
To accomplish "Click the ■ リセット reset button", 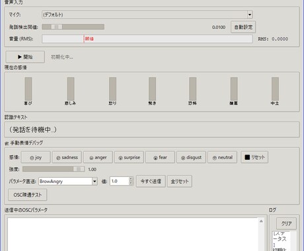I will [254, 157].
